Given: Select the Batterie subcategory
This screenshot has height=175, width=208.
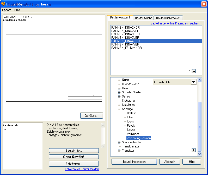Looking at the screenshot, I should (132, 113).
